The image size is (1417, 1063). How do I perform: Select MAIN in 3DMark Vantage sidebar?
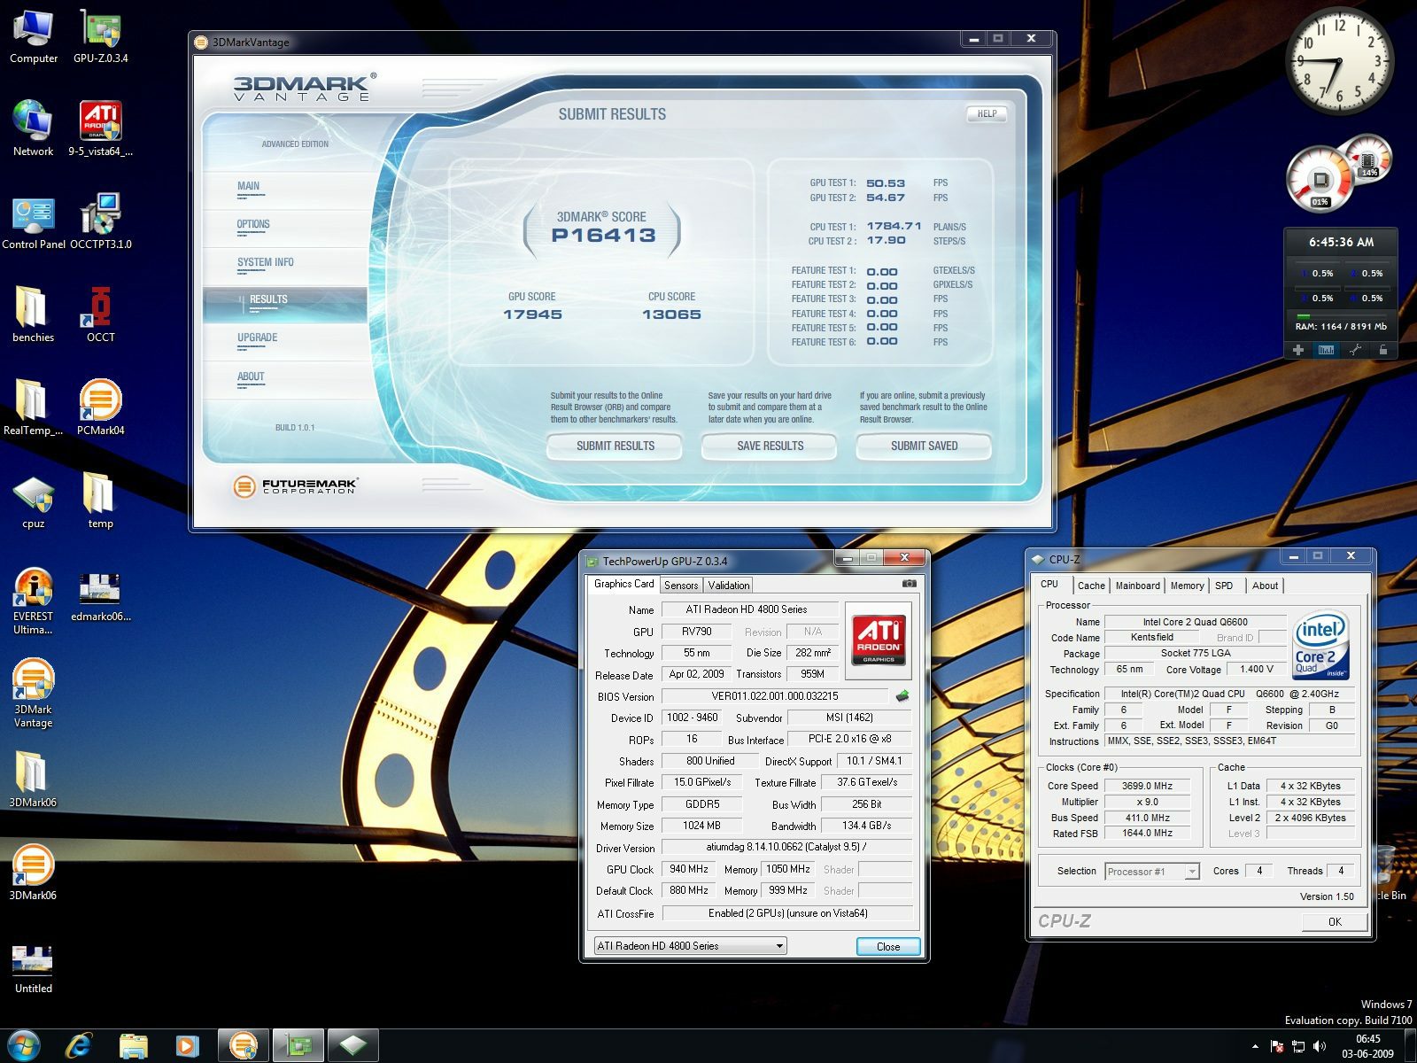pyautogui.click(x=248, y=186)
